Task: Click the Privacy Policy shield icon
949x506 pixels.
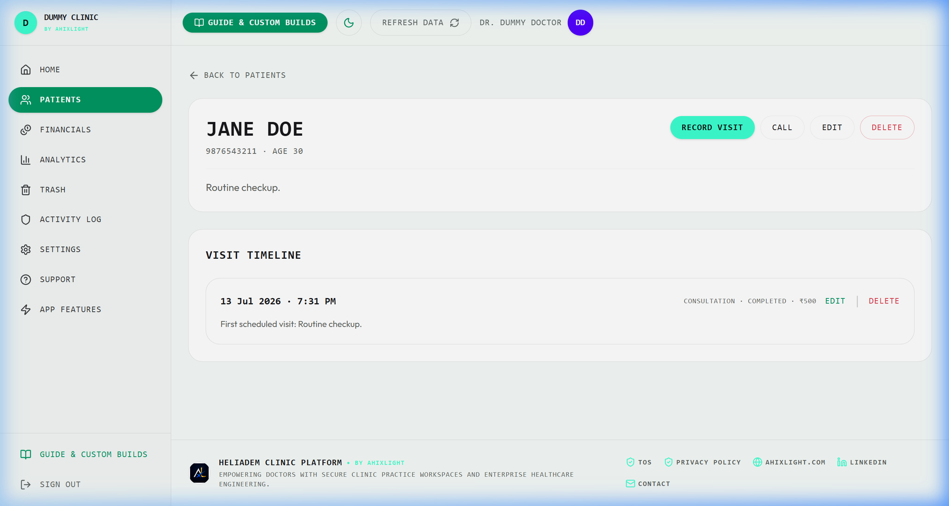Action: 668,462
